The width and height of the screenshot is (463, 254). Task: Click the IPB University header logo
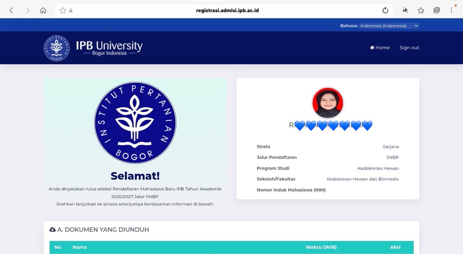pos(93,48)
